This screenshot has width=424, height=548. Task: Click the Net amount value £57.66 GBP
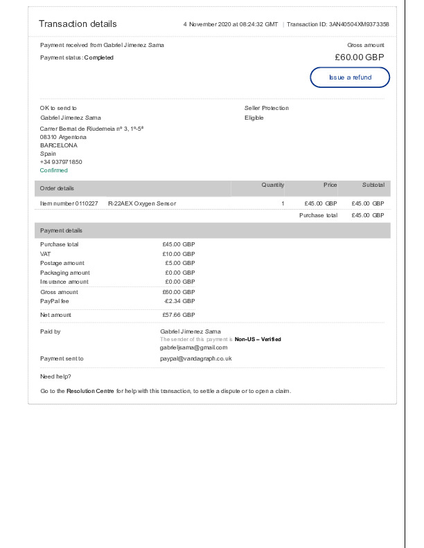click(179, 315)
